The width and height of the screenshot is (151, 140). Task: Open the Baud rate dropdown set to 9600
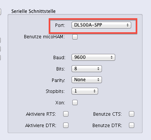point(93,57)
